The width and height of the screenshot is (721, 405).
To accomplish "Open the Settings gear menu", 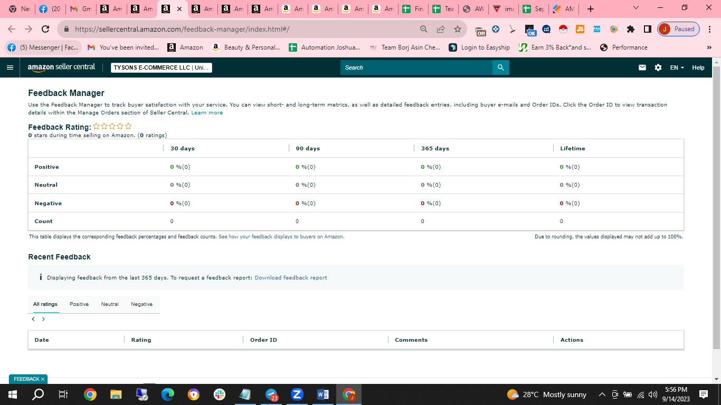I will pos(658,67).
